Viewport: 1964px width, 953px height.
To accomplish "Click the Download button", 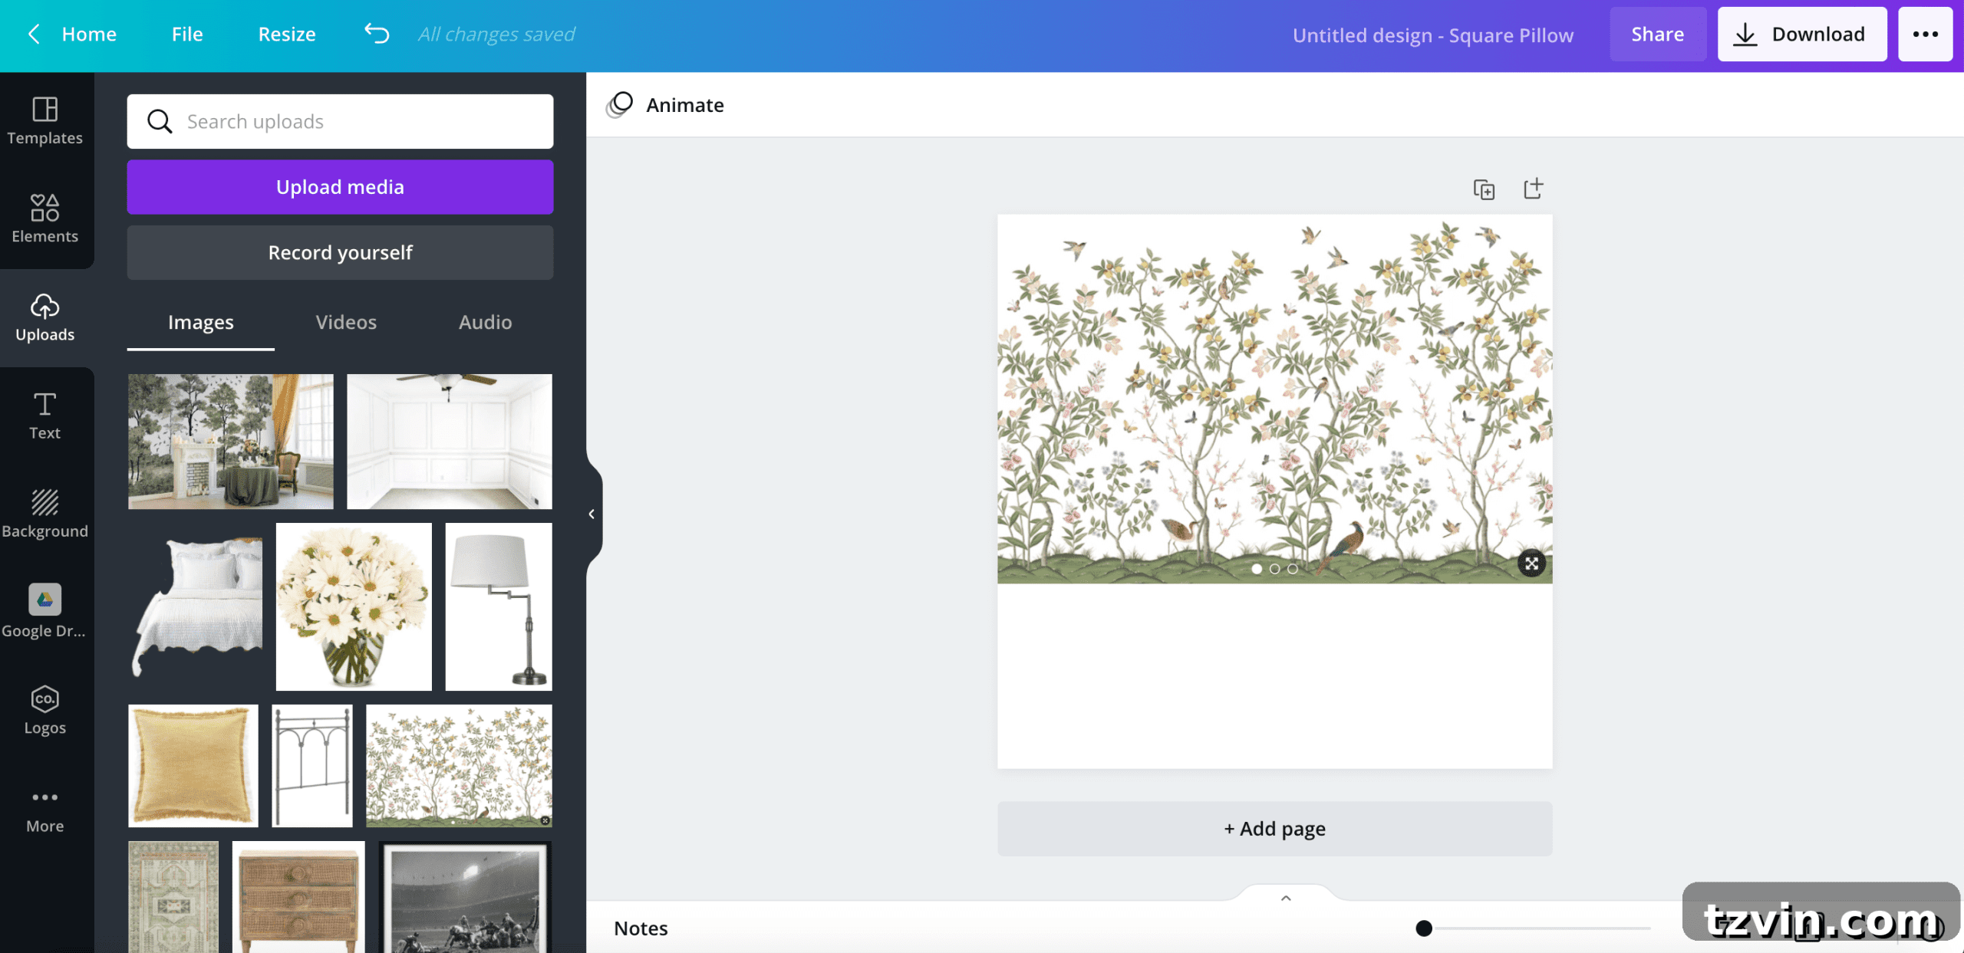I will 1802,35.
